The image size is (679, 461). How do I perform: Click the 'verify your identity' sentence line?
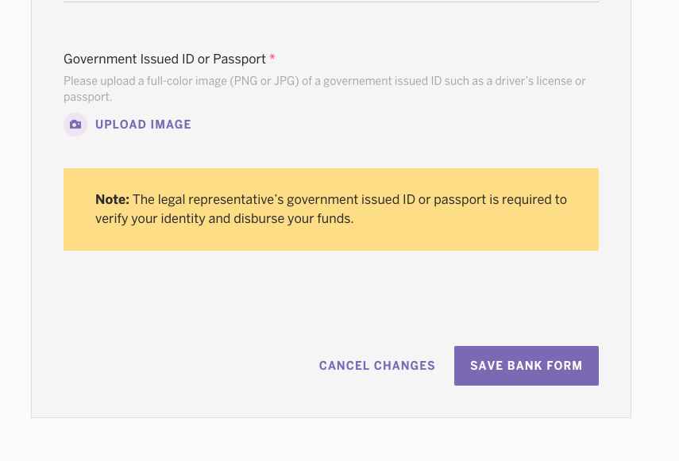(x=224, y=218)
